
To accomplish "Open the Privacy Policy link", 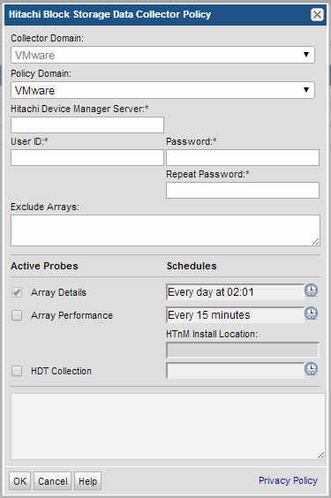I will (x=288, y=480).
